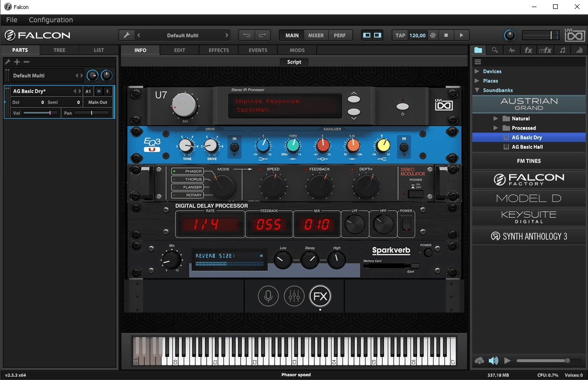Show the FX page icon
The height and width of the screenshot is (380, 588).
click(320, 296)
